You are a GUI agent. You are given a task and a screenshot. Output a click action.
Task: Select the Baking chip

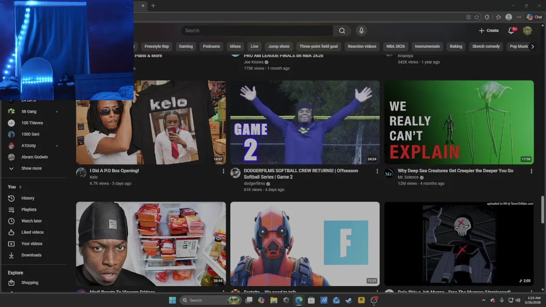pos(456,46)
